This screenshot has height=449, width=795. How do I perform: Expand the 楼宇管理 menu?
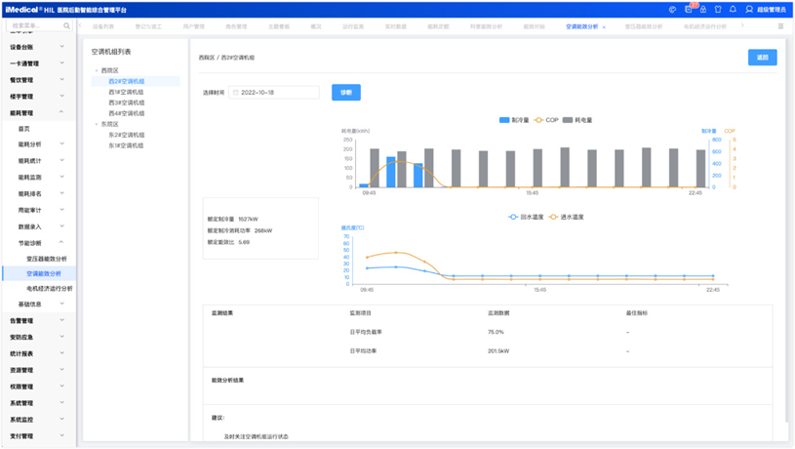tap(37, 97)
